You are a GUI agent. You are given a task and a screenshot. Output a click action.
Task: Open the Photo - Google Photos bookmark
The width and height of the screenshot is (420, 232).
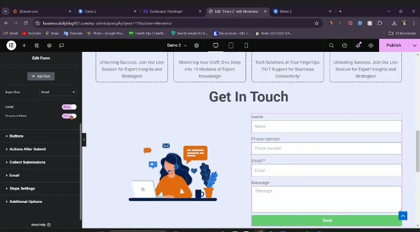pos(106,33)
